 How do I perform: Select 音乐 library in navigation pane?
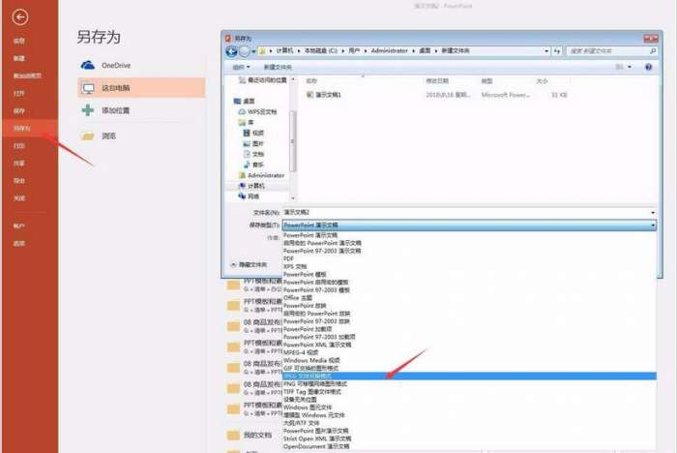pyautogui.click(x=253, y=165)
